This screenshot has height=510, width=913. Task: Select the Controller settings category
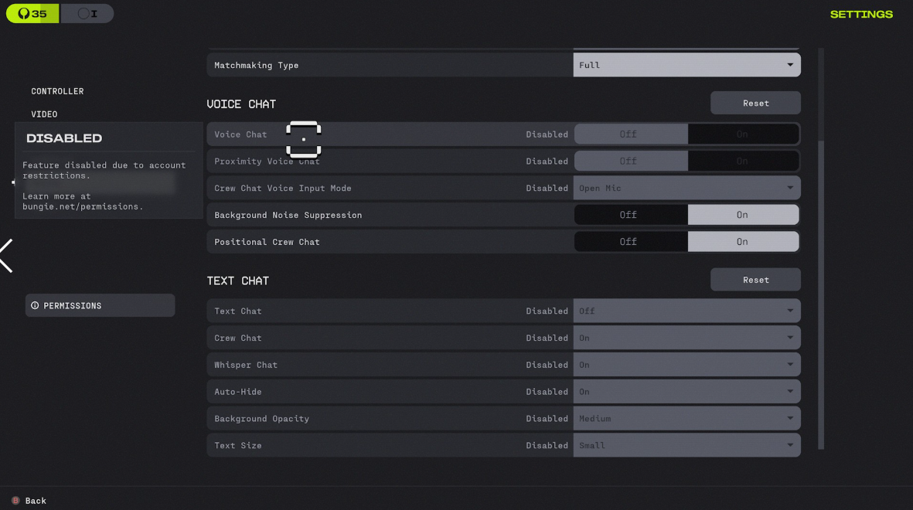tap(57, 91)
